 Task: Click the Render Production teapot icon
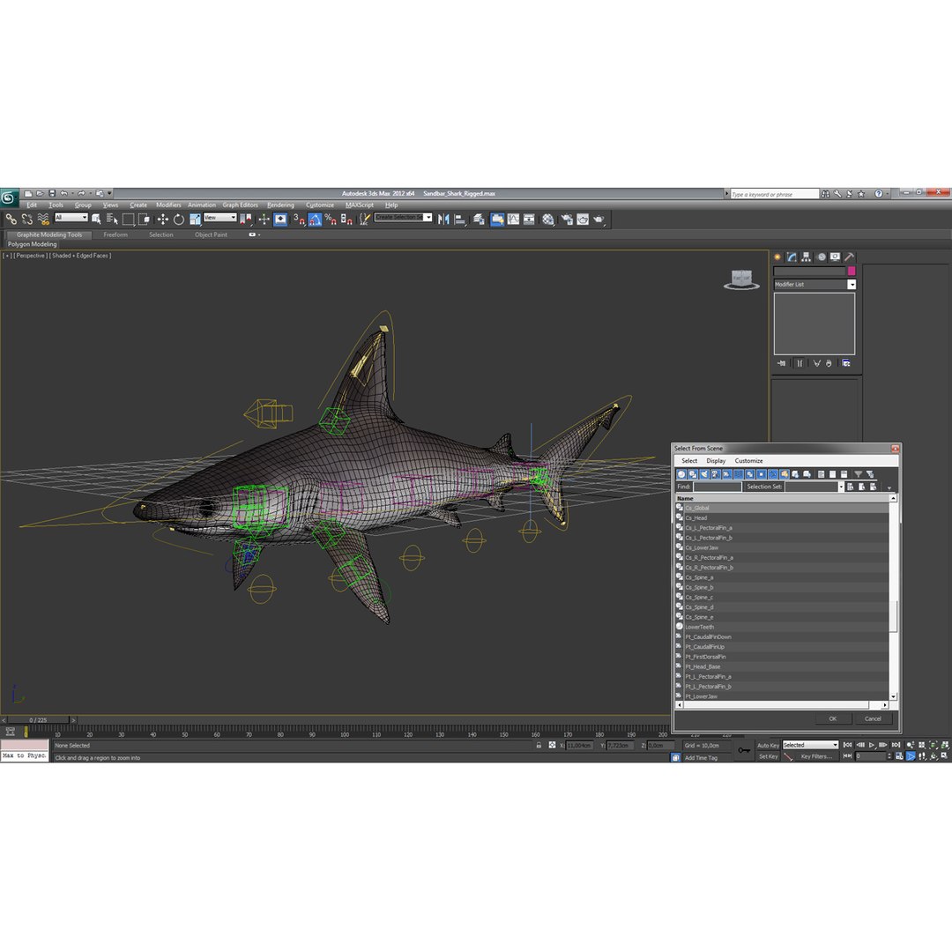598,219
